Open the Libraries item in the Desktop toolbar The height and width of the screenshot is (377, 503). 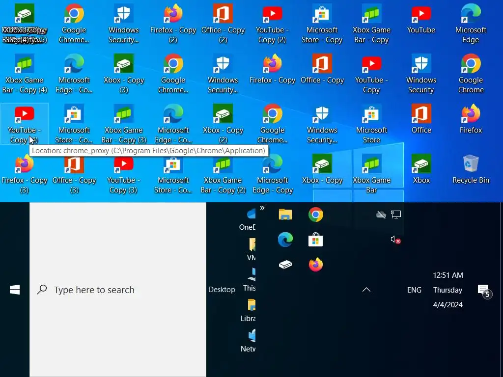(248, 311)
